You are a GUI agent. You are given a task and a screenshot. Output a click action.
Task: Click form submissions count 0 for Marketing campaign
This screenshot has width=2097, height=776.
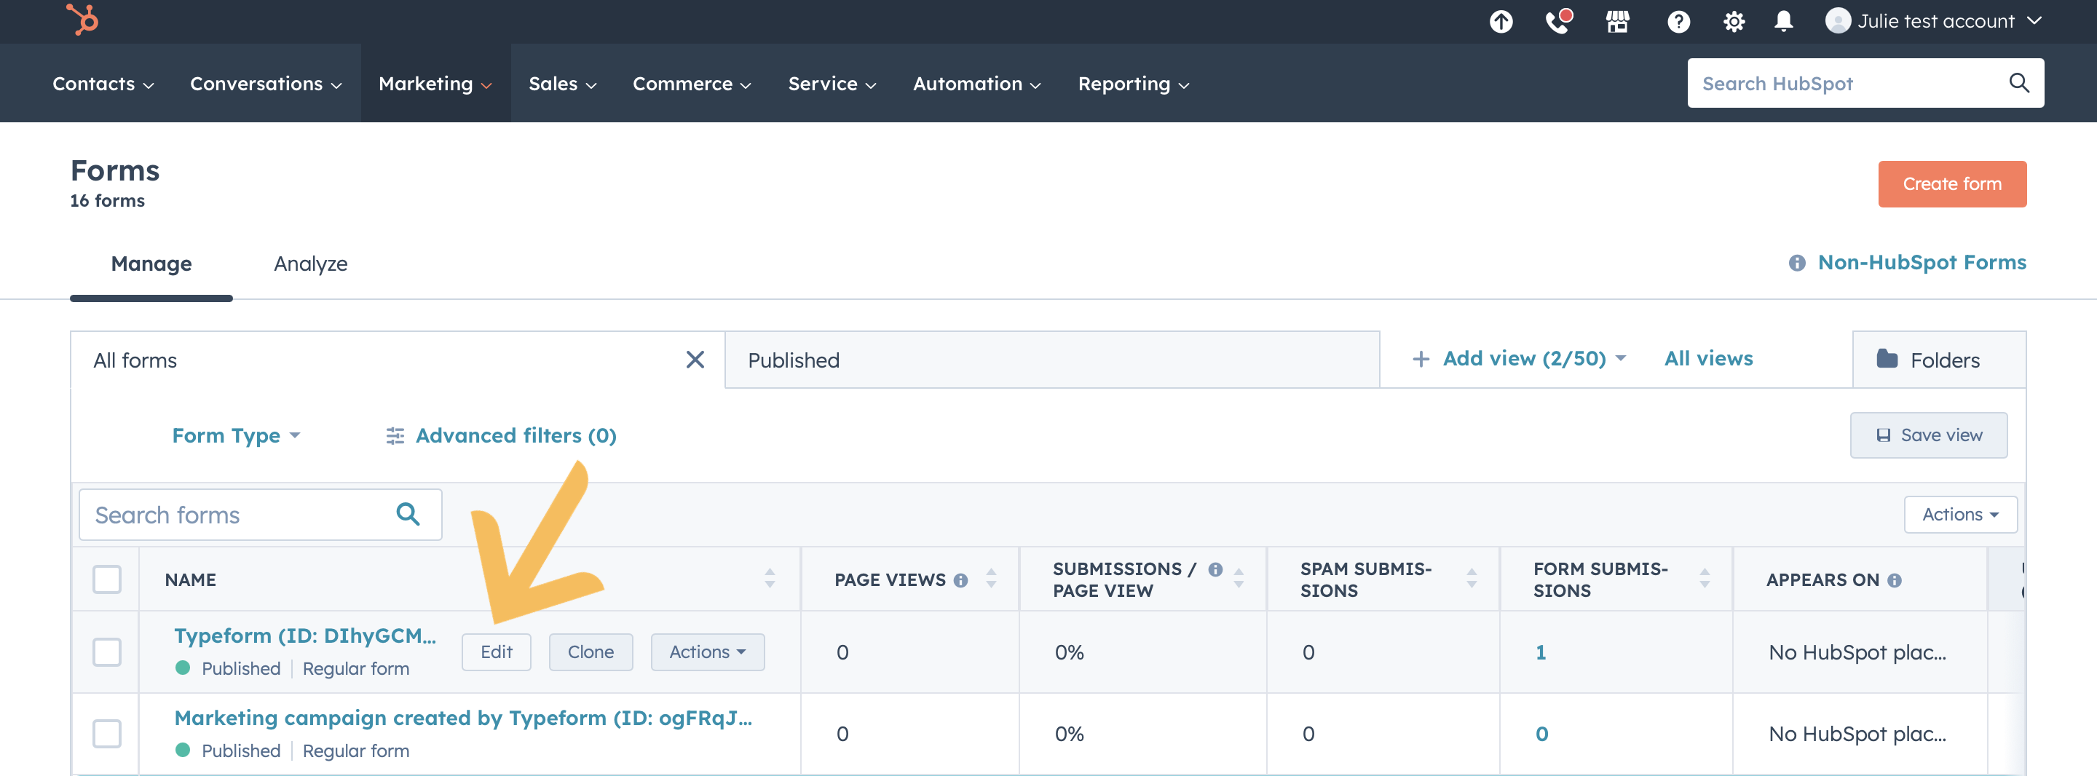tap(1541, 733)
